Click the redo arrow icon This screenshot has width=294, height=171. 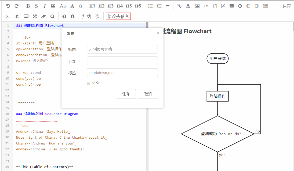pyautogui.click(x=16, y=6)
